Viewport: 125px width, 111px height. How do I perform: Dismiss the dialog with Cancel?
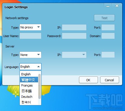click(109, 80)
